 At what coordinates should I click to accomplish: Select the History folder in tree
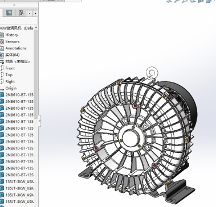(x=9, y=35)
